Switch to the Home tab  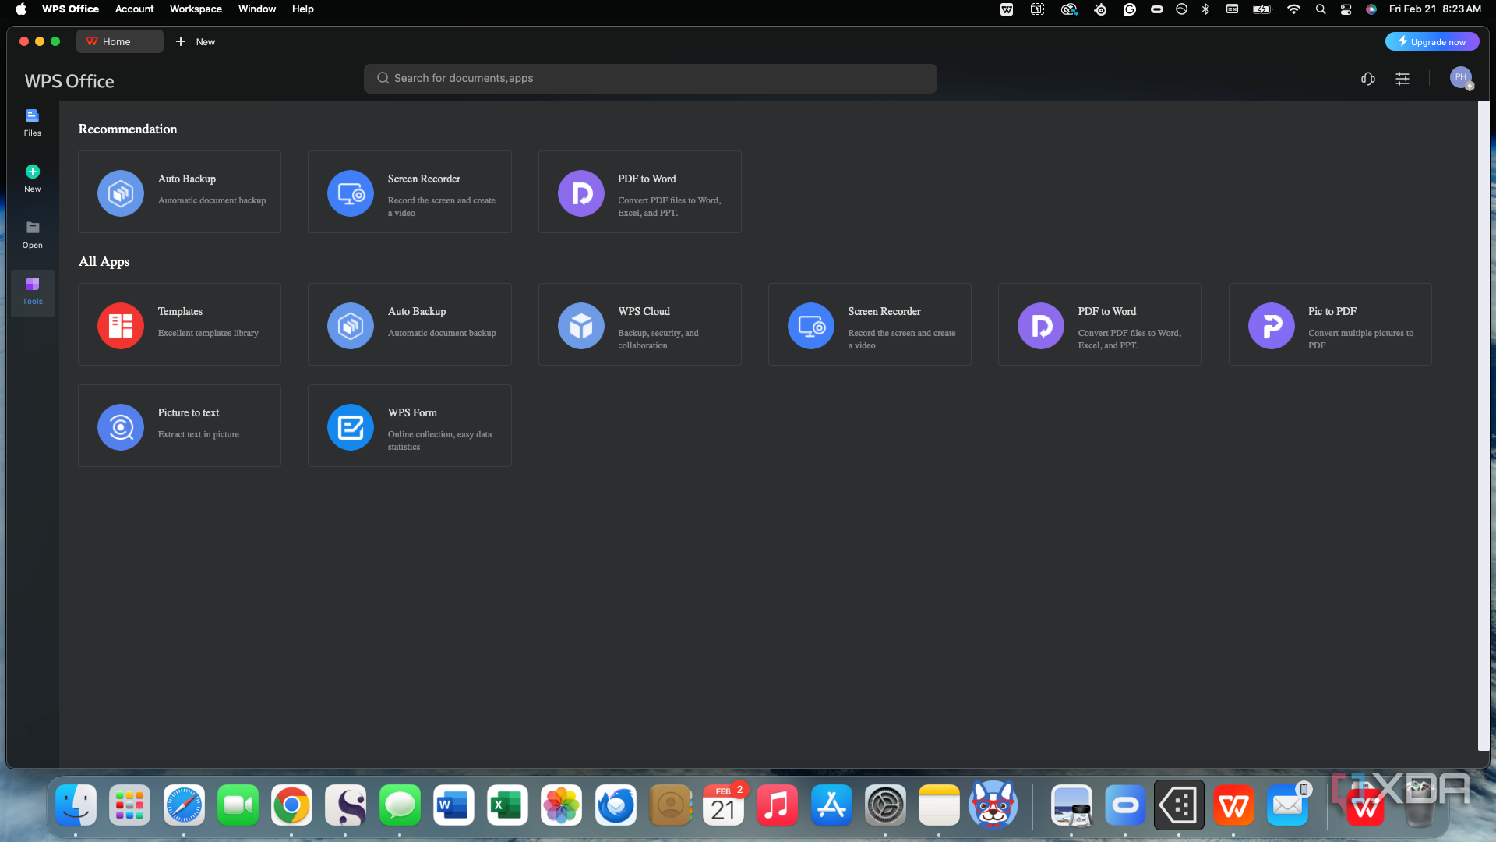120,41
